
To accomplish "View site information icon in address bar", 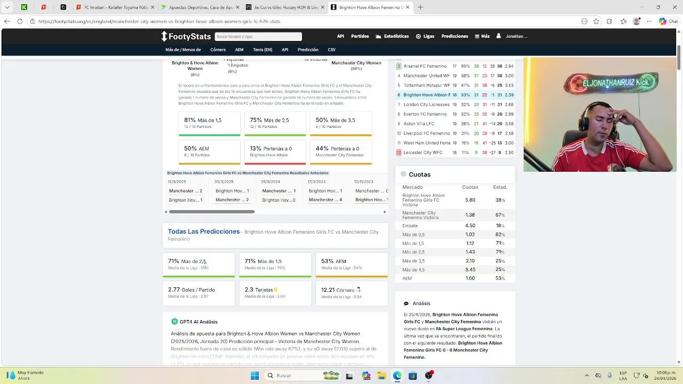I will point(33,21).
